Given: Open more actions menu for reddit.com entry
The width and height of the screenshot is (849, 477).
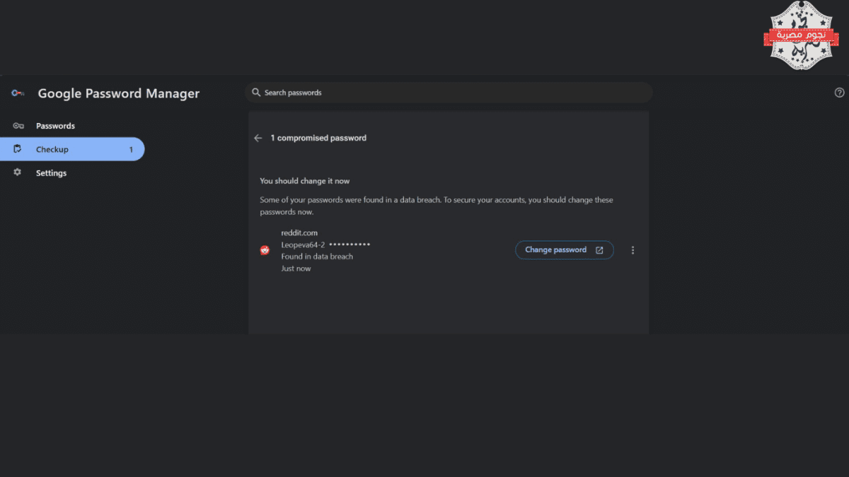Looking at the screenshot, I should pyautogui.click(x=633, y=250).
